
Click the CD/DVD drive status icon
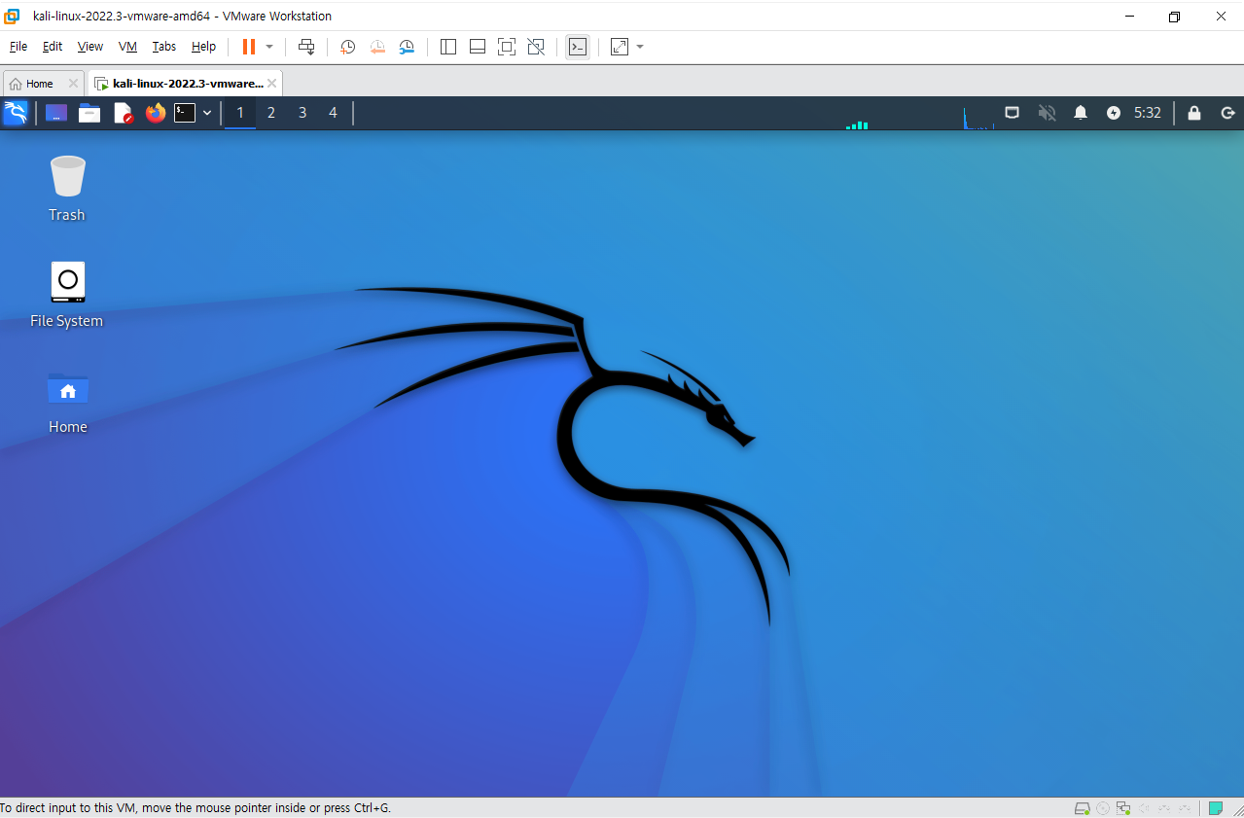1103,808
